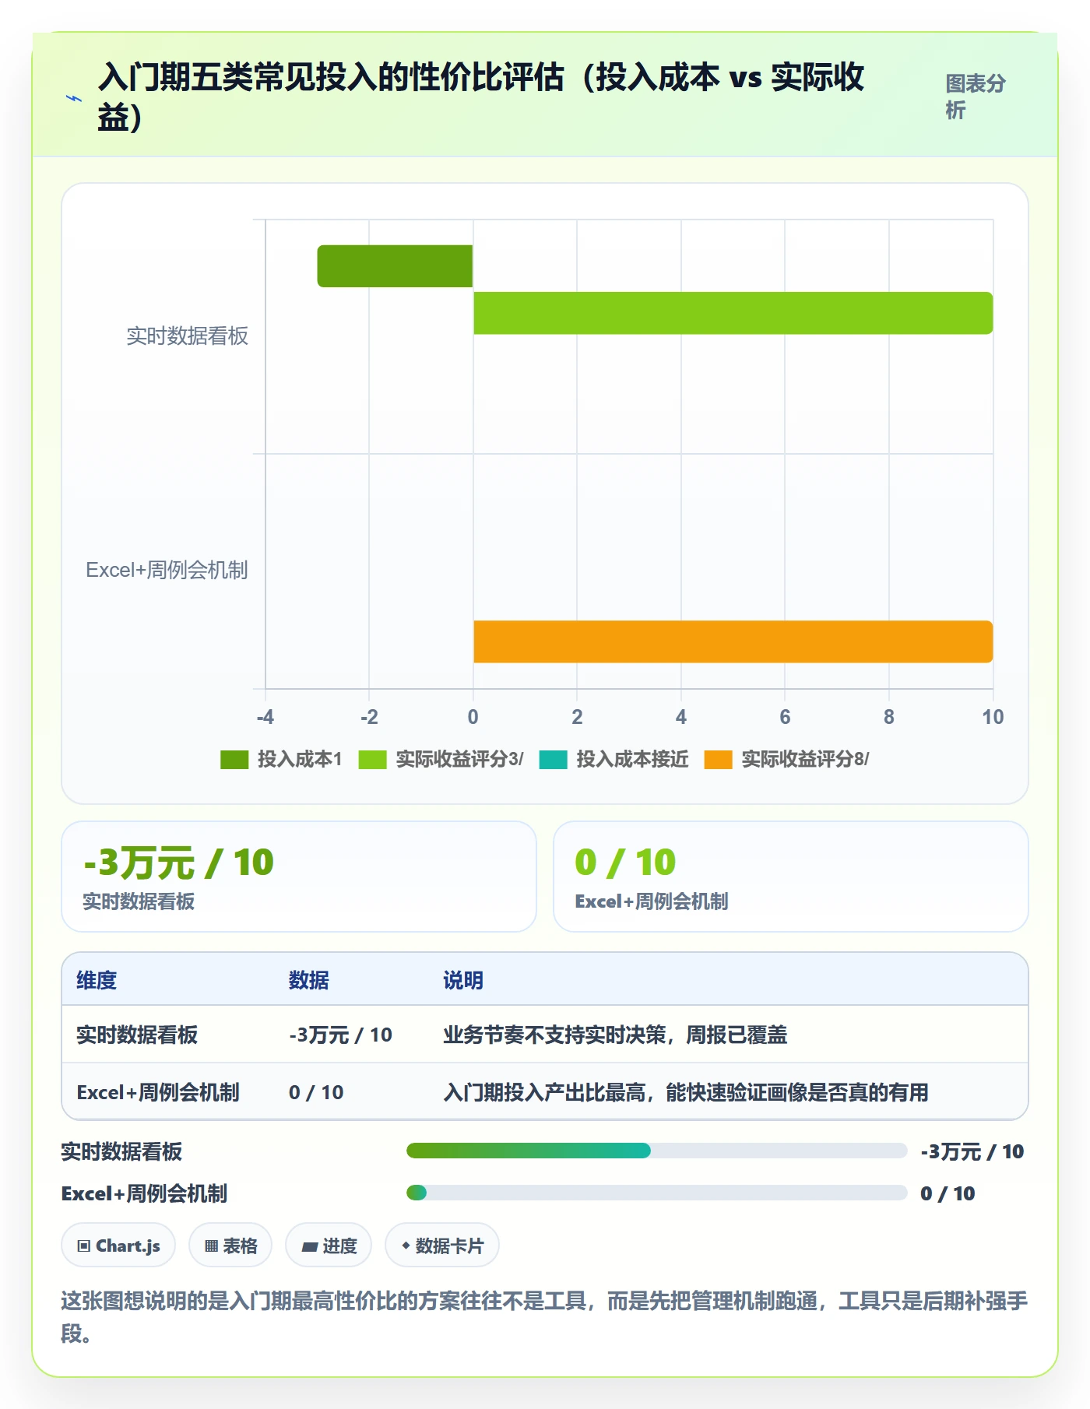The width and height of the screenshot is (1090, 1409).
Task: Click the summary sentence starting 这张图想说明
Action: tap(544, 1316)
